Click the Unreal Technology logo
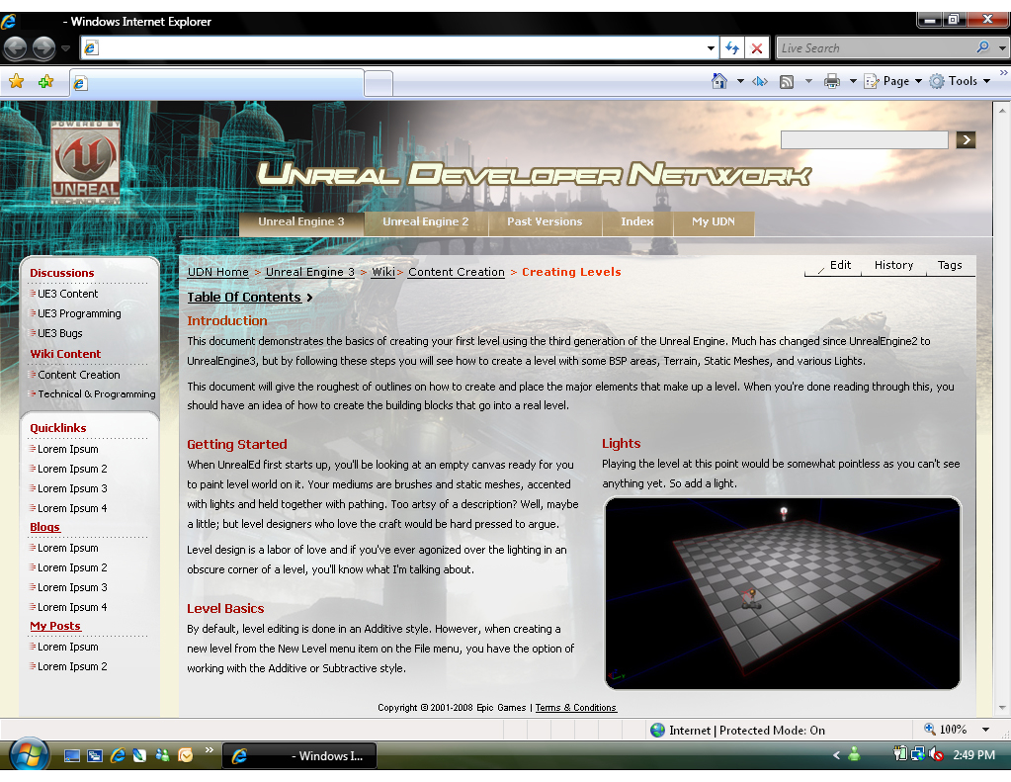The image size is (1011, 782). pos(85,162)
